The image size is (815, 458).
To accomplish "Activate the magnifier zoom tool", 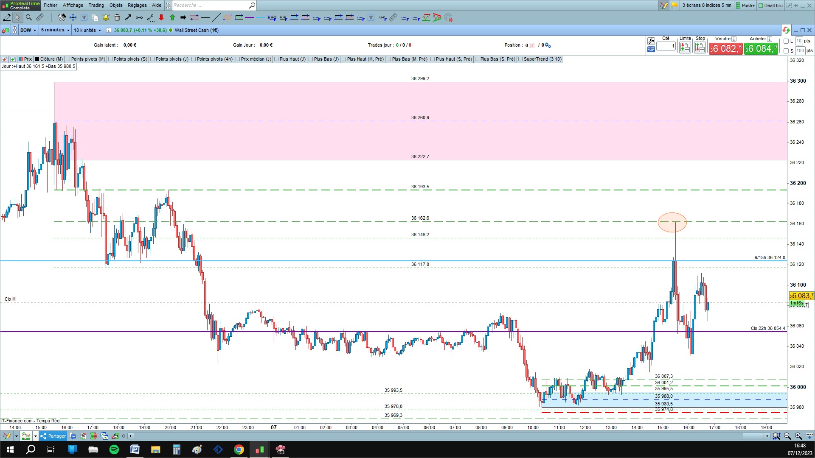I will (x=28, y=17).
